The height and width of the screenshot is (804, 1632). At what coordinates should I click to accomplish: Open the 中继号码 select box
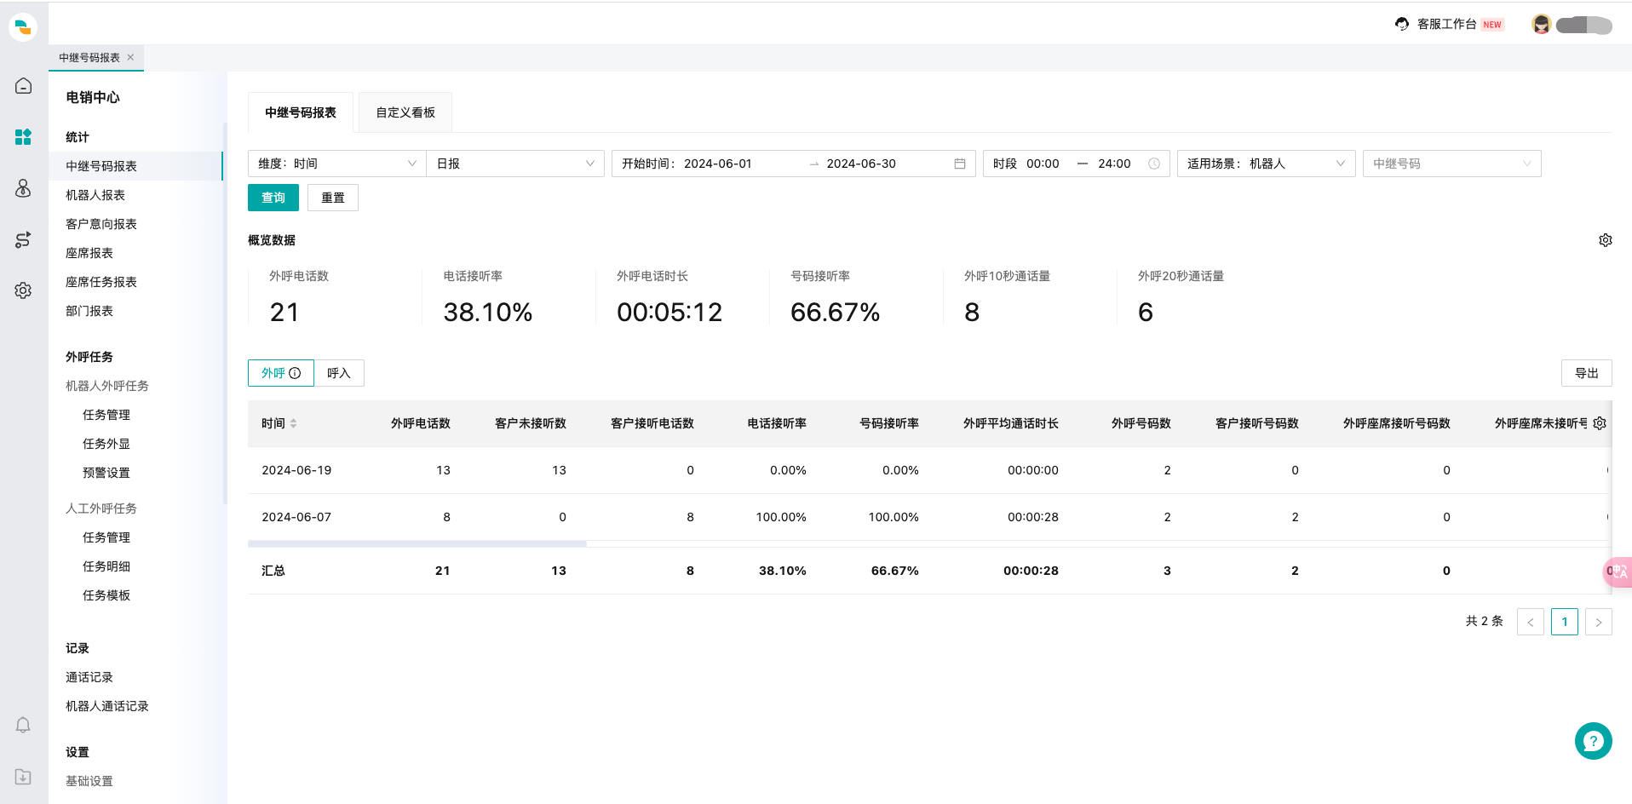tap(1452, 164)
